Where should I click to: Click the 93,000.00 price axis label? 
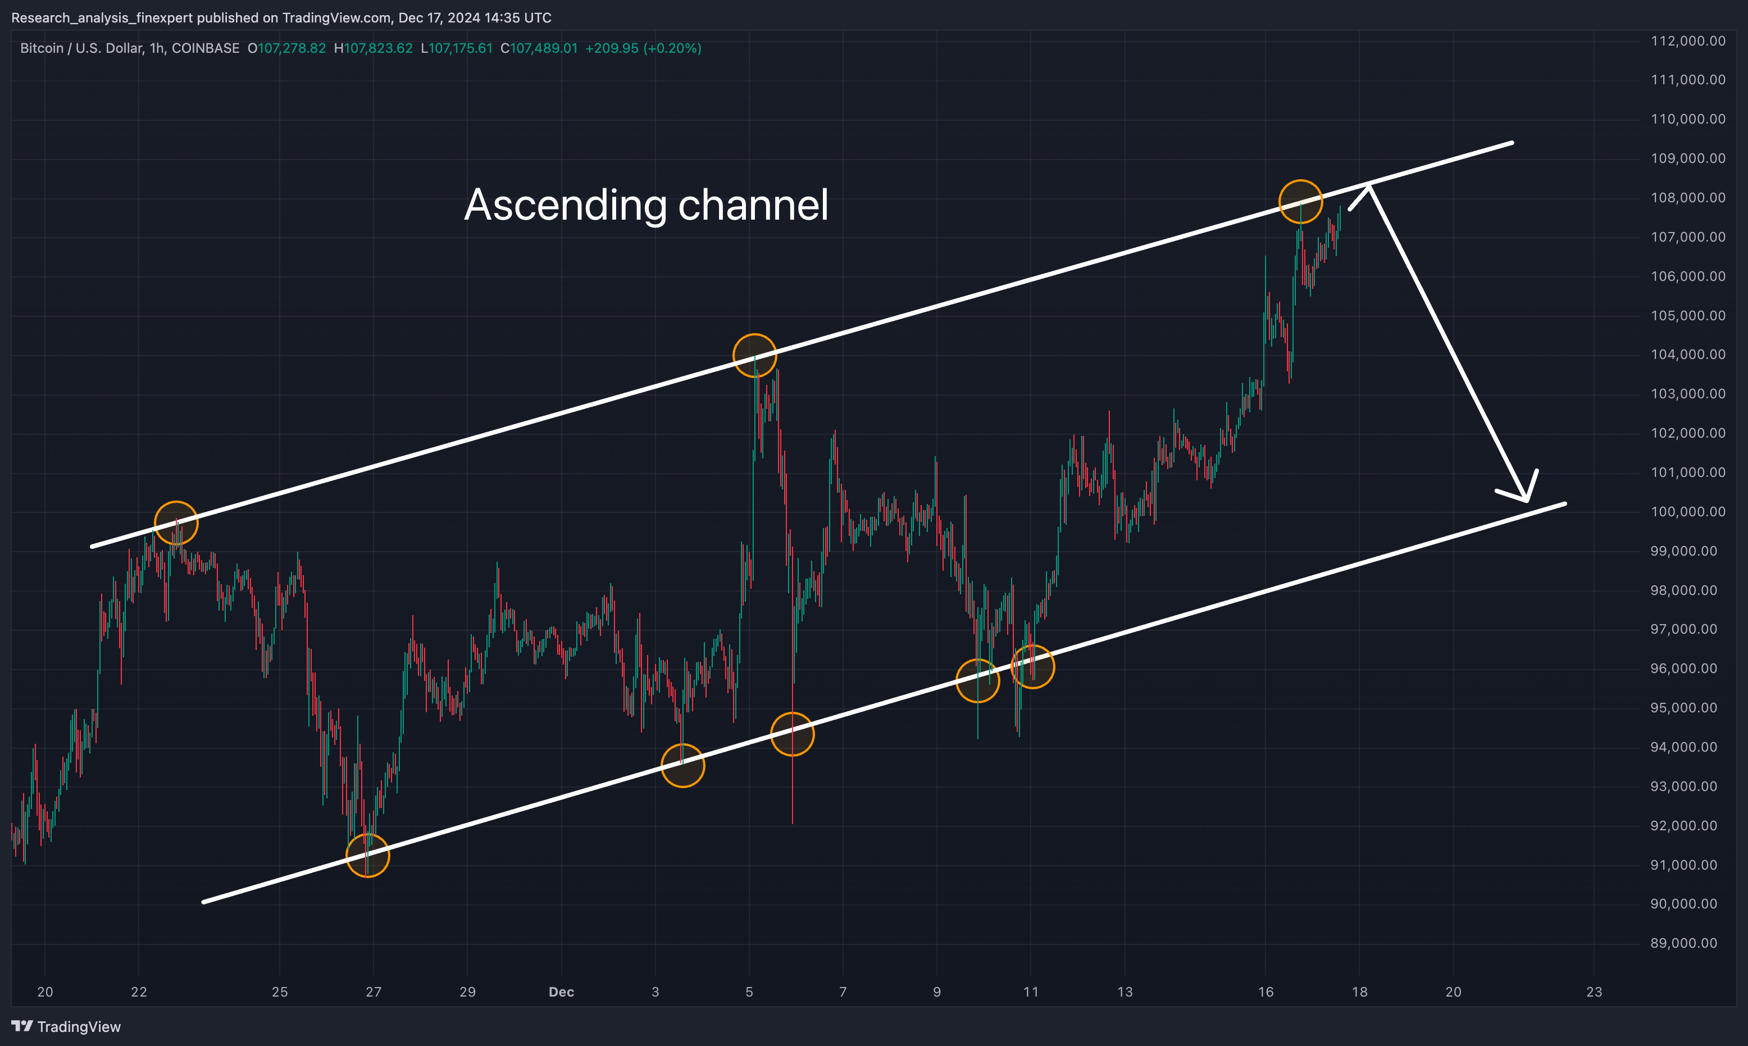[x=1684, y=786]
